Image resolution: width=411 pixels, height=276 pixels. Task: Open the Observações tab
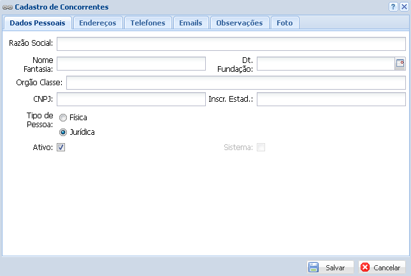click(239, 23)
